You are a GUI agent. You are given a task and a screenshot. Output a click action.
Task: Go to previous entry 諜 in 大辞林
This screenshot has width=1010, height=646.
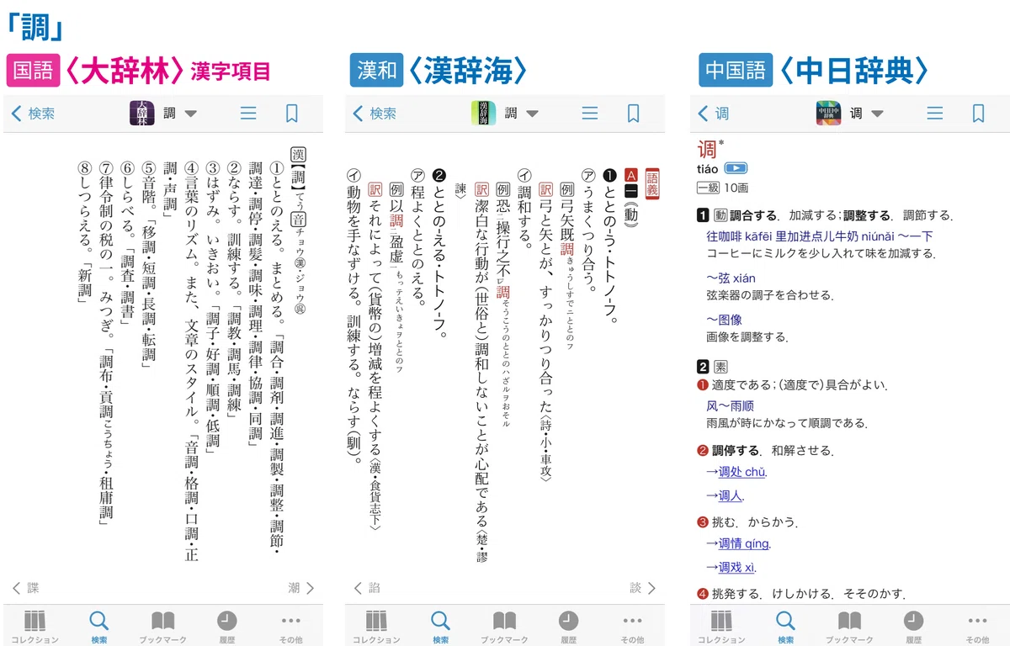26,588
